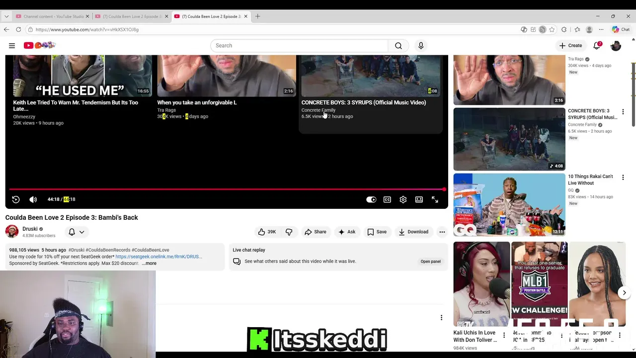Open the notifications bell in the header
636x358 pixels.
pyautogui.click(x=597, y=45)
